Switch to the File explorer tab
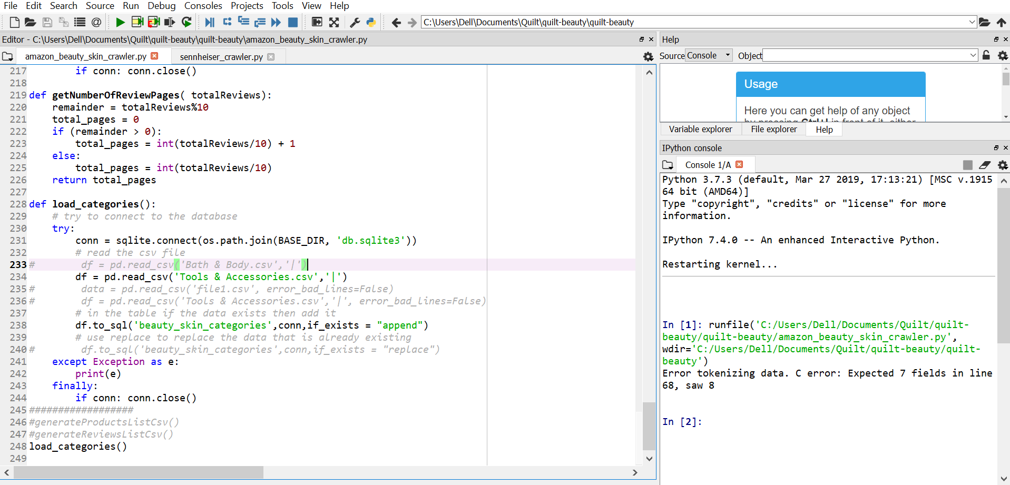This screenshot has width=1010, height=485. point(773,129)
